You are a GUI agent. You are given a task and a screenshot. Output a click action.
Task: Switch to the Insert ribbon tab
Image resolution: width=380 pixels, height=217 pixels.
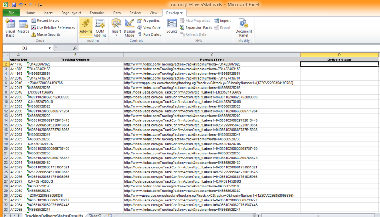[48, 13]
